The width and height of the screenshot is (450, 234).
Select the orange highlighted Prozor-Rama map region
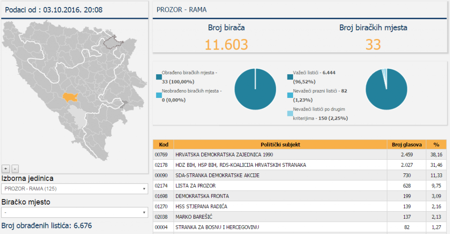click(x=70, y=97)
